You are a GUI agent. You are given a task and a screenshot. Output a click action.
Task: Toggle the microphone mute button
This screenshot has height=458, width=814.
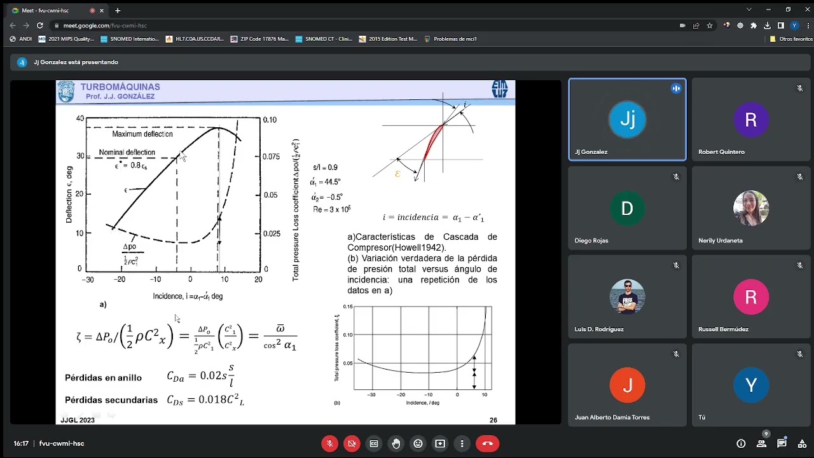pos(329,444)
